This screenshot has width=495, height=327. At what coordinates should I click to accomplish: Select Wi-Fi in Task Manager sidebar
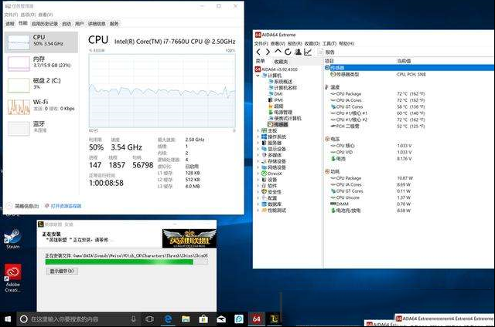41,106
